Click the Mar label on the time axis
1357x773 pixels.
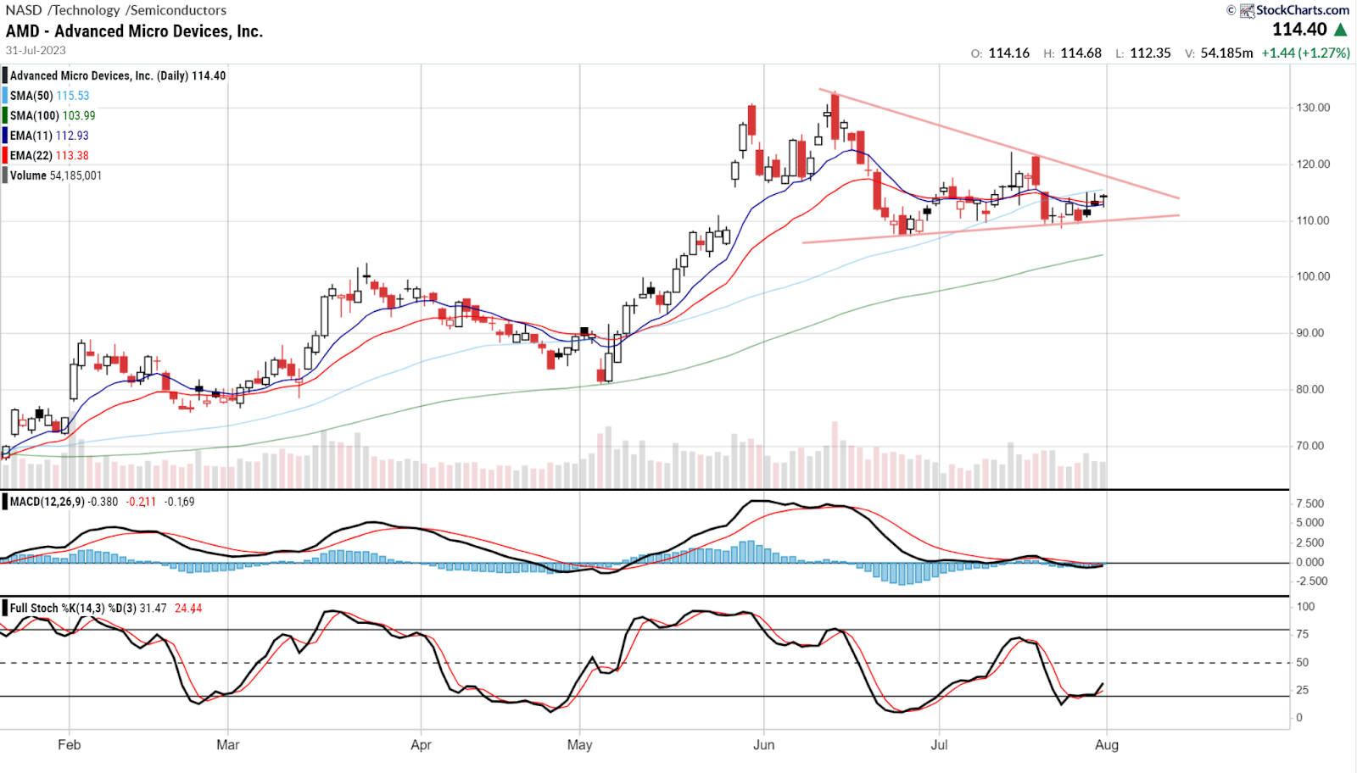(x=227, y=745)
